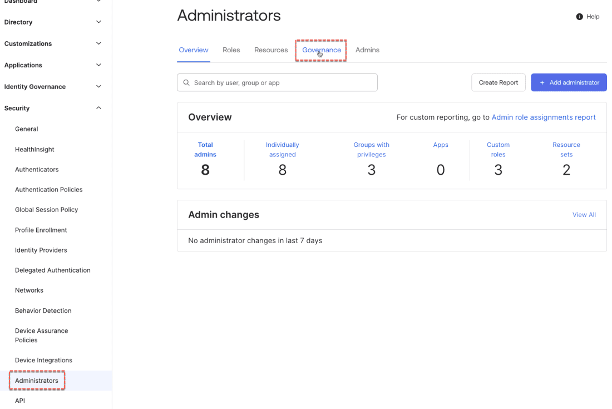Viewport: 612px width, 409px height.
Task: Click View All admin changes
Action: (584, 215)
